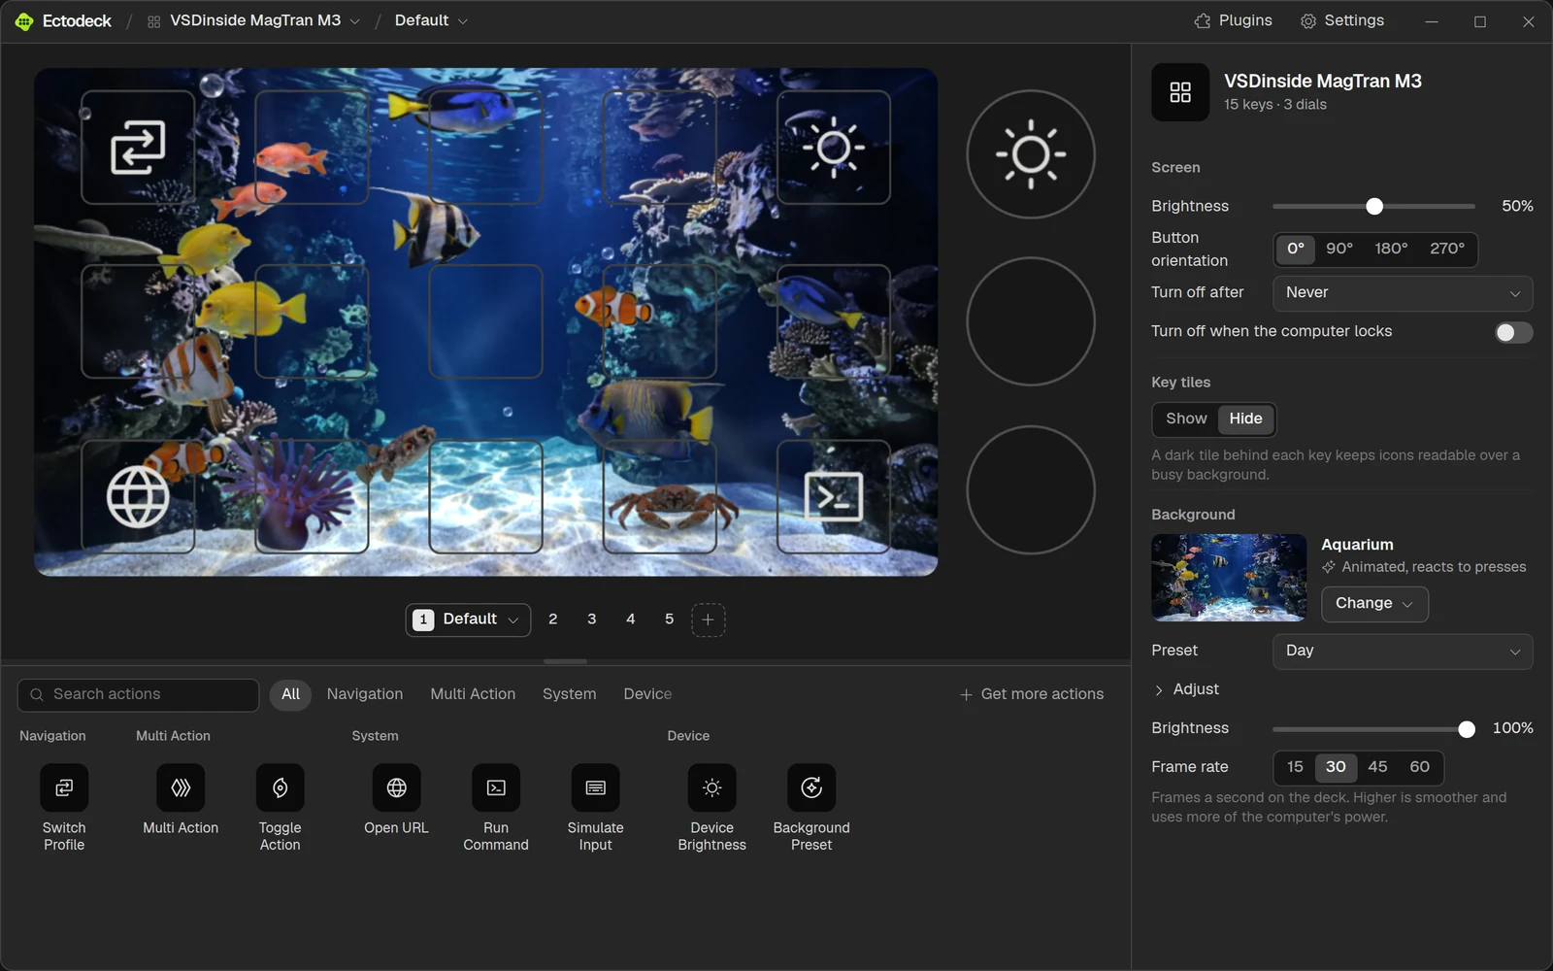Go to page 5
Viewport: 1553px width, 971px height.
[x=670, y=619]
